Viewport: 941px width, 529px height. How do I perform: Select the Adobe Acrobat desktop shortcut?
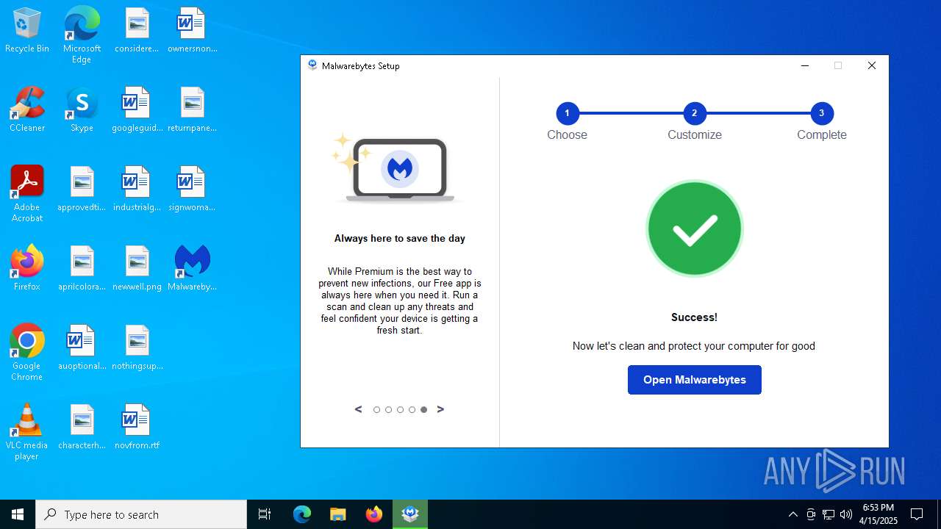[x=27, y=194]
